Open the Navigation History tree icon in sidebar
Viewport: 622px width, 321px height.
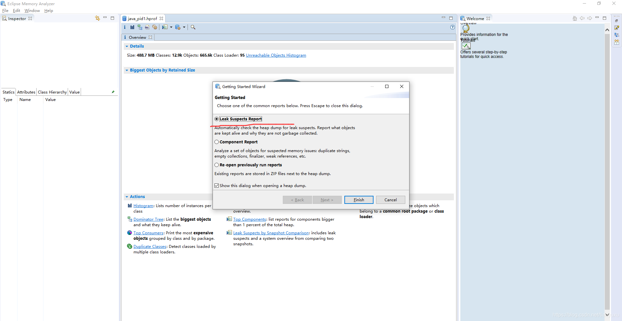coord(616,35)
